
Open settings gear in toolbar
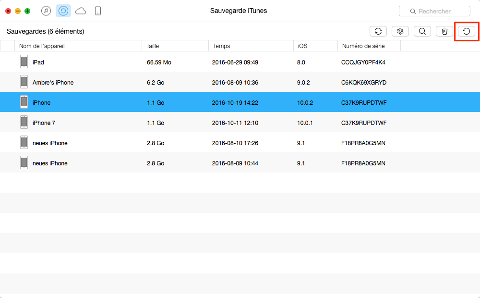pyautogui.click(x=400, y=31)
